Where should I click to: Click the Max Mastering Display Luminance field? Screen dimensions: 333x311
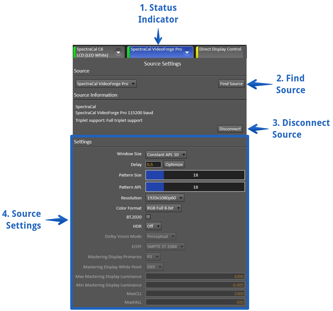[x=195, y=277]
